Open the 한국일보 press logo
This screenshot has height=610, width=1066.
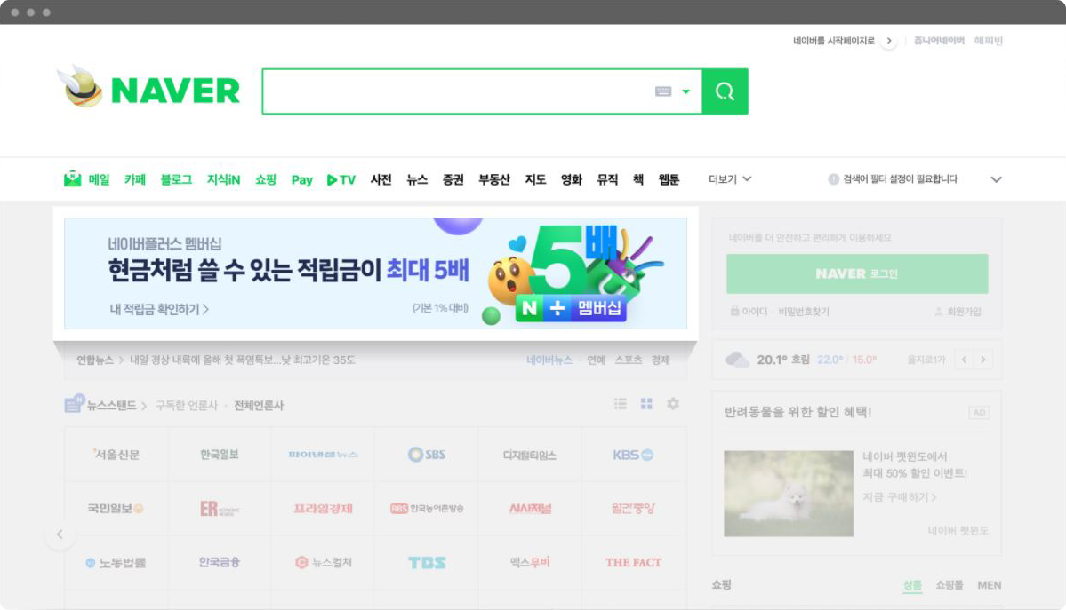pos(220,455)
